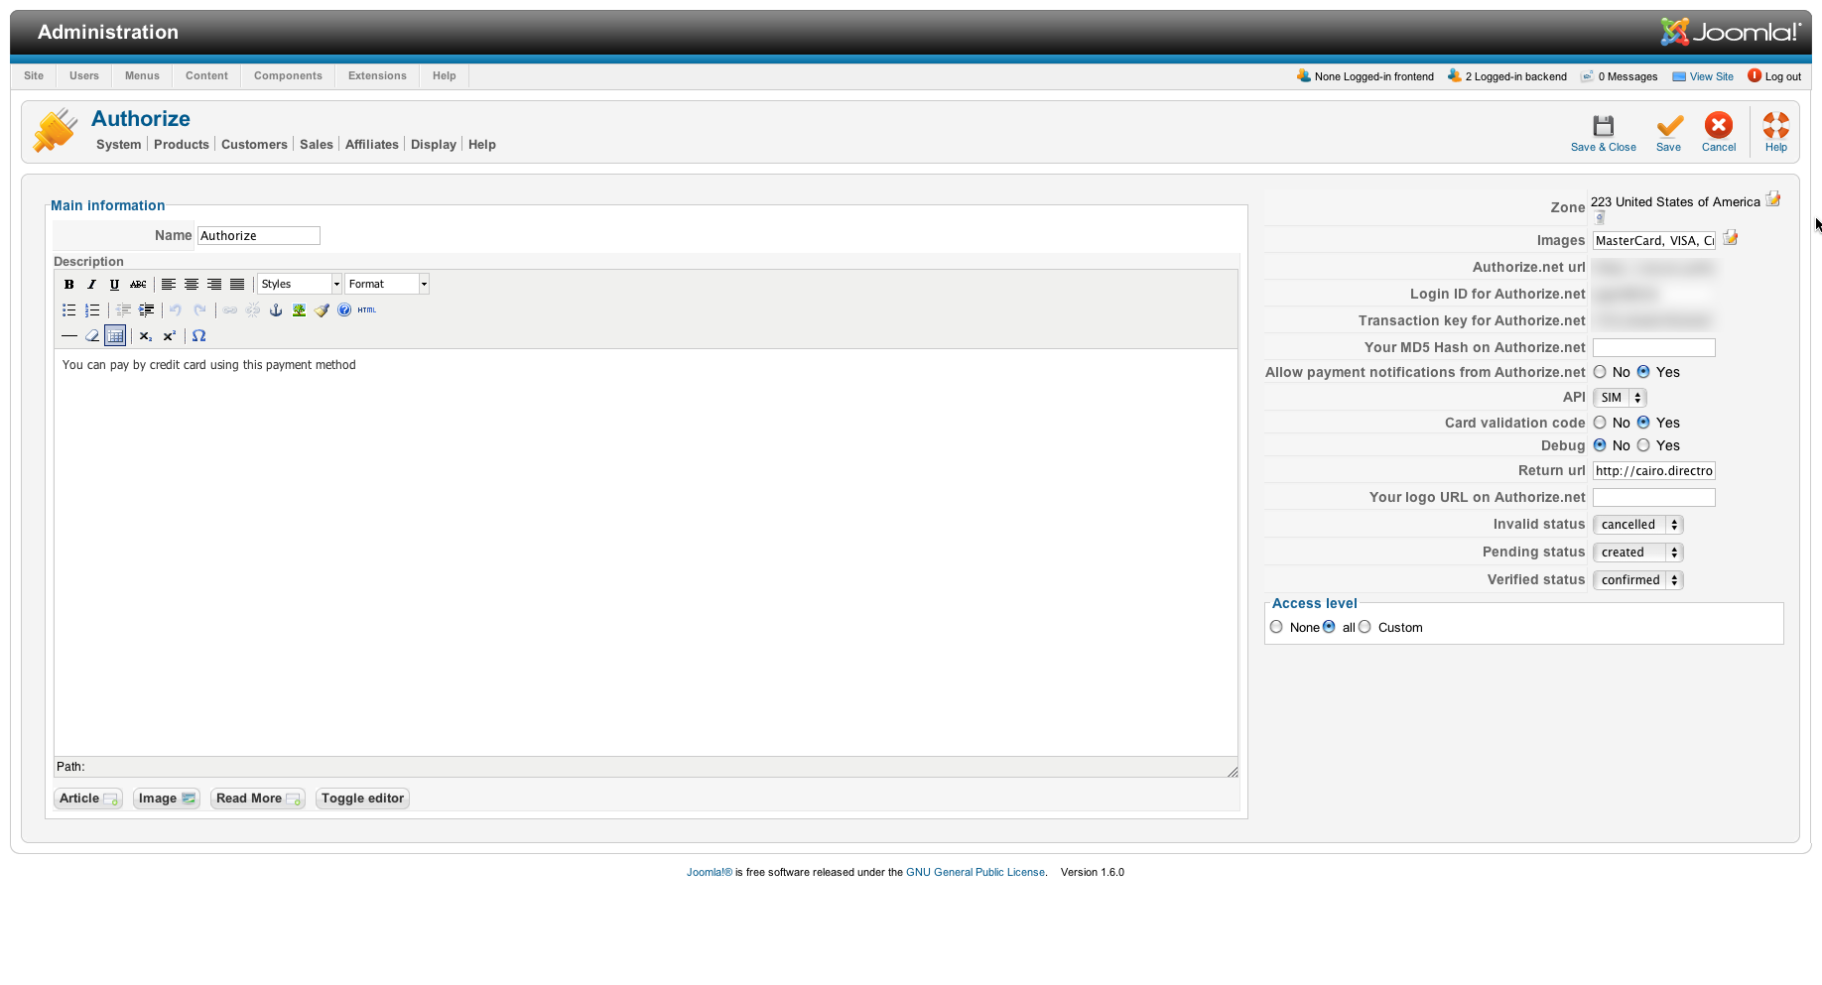Select 'all' access level
The height and width of the screenshot is (985, 1822).
[x=1329, y=627]
